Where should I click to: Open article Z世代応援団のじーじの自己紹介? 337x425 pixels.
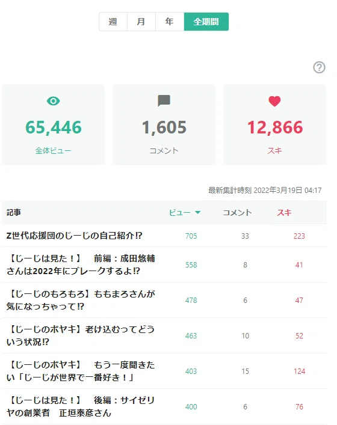(74, 236)
